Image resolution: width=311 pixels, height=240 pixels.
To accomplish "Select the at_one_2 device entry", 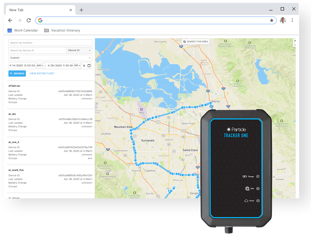I will coord(50,151).
